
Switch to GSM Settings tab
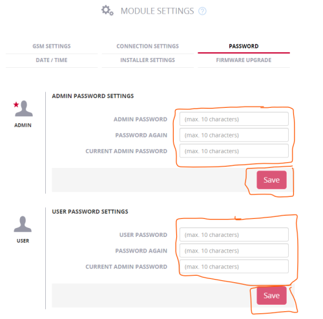[52, 46]
